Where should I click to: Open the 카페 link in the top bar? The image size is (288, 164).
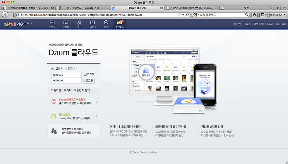262,24
